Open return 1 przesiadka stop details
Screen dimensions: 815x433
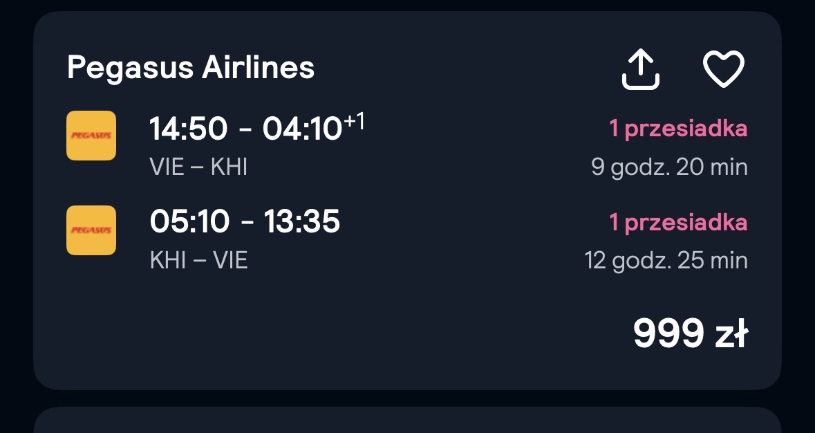coord(678,222)
